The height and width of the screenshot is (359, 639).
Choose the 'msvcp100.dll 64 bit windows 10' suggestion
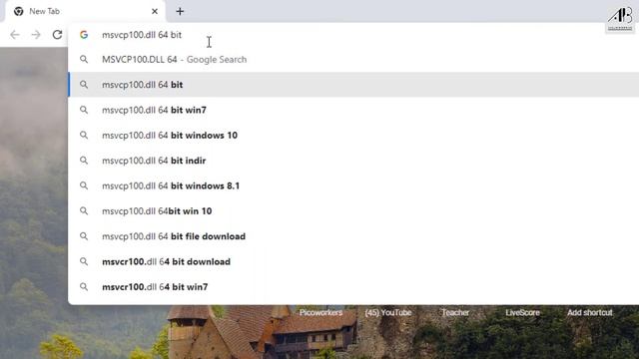click(x=353, y=136)
